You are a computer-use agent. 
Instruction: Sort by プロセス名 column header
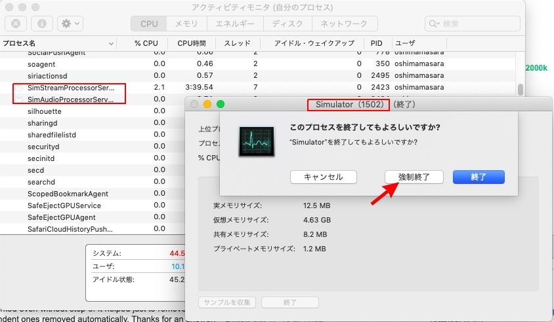tap(58, 43)
